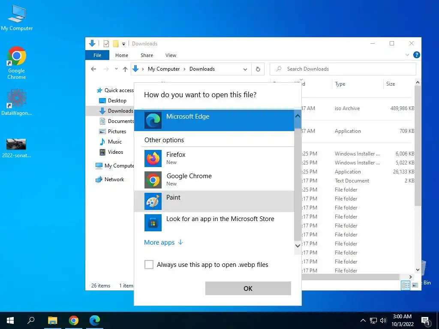Screen dimensions: 439x329
Task: Select Paint as the opening app
Action: (214, 201)
